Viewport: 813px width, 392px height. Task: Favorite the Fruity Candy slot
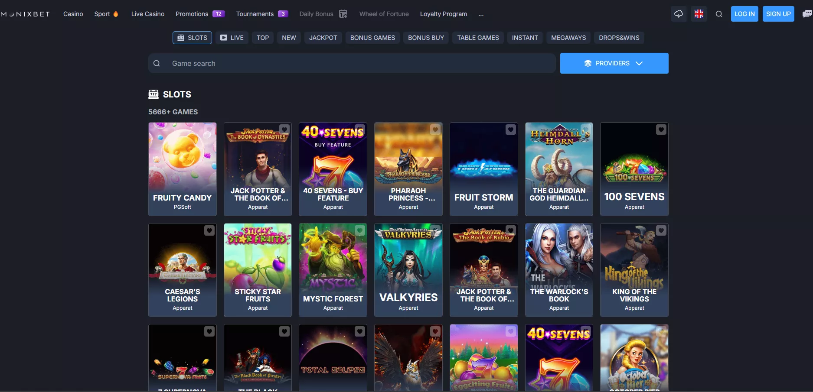point(209,130)
